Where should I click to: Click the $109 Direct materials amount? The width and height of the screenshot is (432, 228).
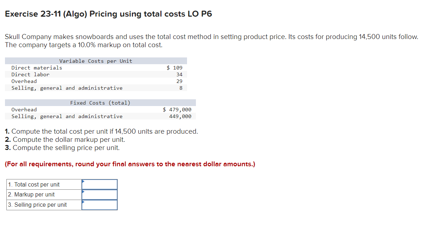[x=175, y=68]
